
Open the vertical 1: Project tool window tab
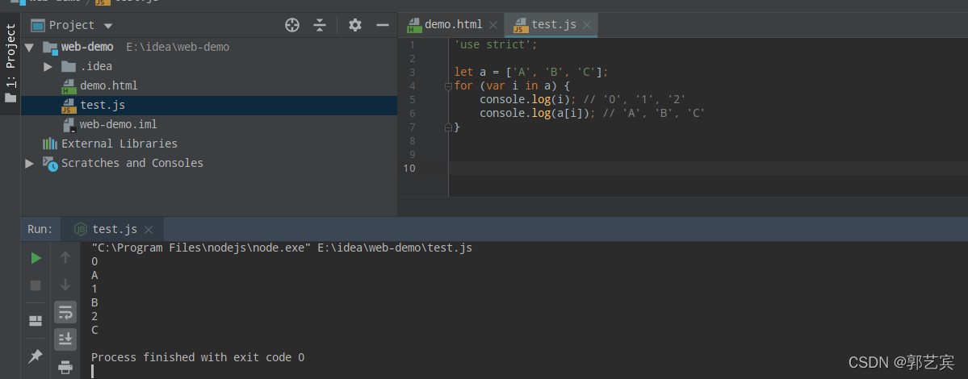(10, 63)
